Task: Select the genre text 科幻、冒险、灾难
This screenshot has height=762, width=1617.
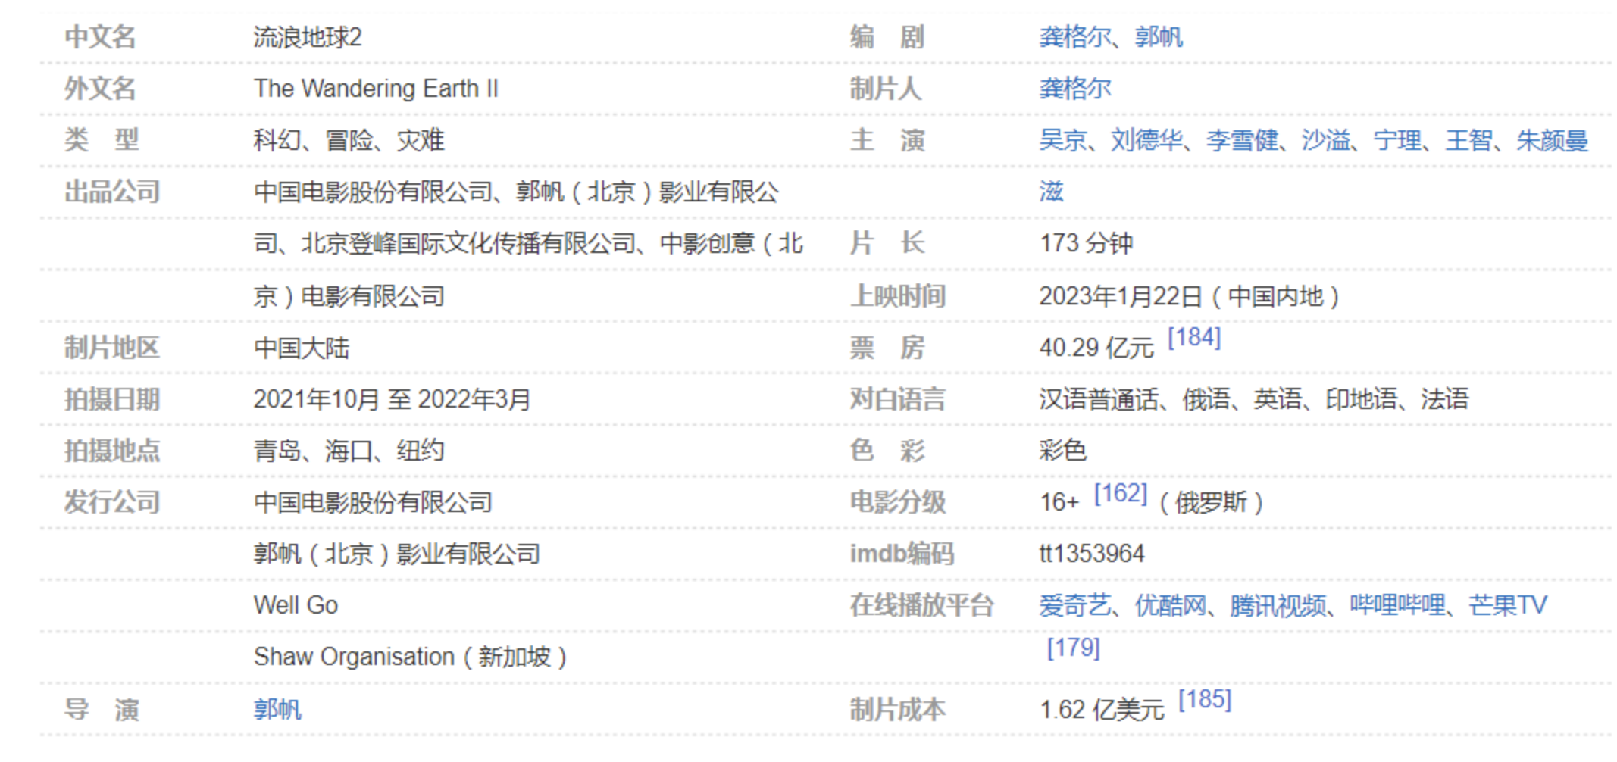Action: point(349,139)
